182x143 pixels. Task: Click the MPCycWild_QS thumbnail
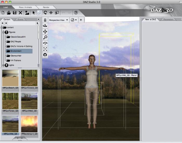10,124
